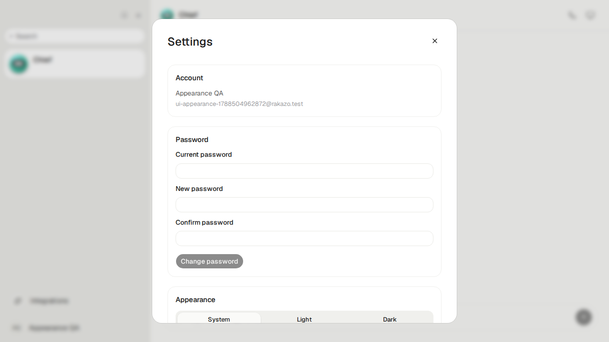This screenshot has height=342, width=609.
Task: Click the account email address text
Action: coord(239,104)
